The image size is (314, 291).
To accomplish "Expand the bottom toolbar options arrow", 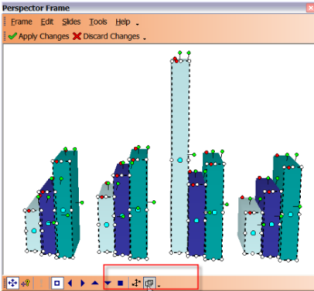I will click(159, 286).
